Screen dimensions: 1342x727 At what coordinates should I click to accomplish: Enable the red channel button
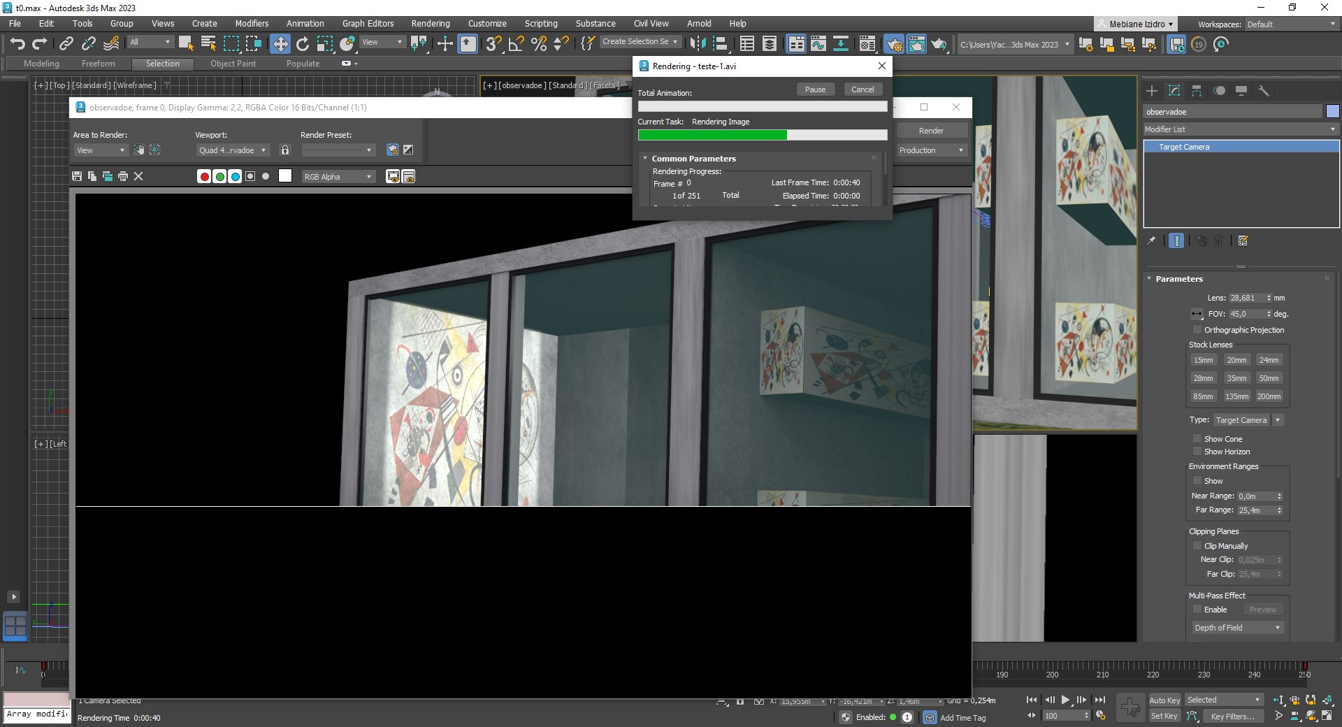[x=204, y=177]
